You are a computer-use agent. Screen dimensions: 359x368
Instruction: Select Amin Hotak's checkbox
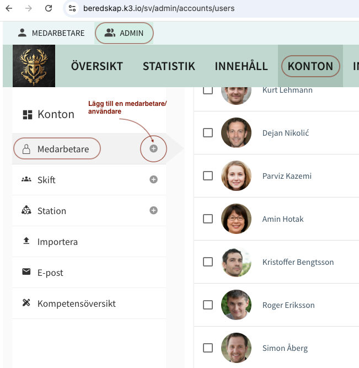click(x=208, y=219)
